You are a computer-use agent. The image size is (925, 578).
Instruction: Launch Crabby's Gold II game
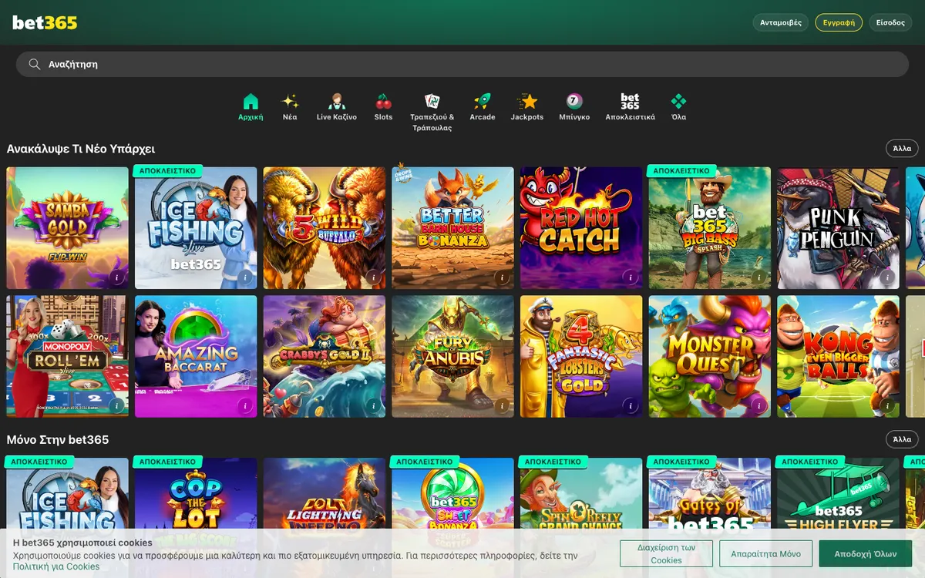(325, 357)
